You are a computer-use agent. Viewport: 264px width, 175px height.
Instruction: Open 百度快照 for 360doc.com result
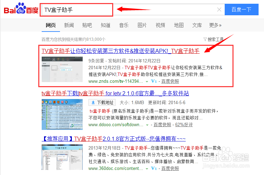coord(170,169)
